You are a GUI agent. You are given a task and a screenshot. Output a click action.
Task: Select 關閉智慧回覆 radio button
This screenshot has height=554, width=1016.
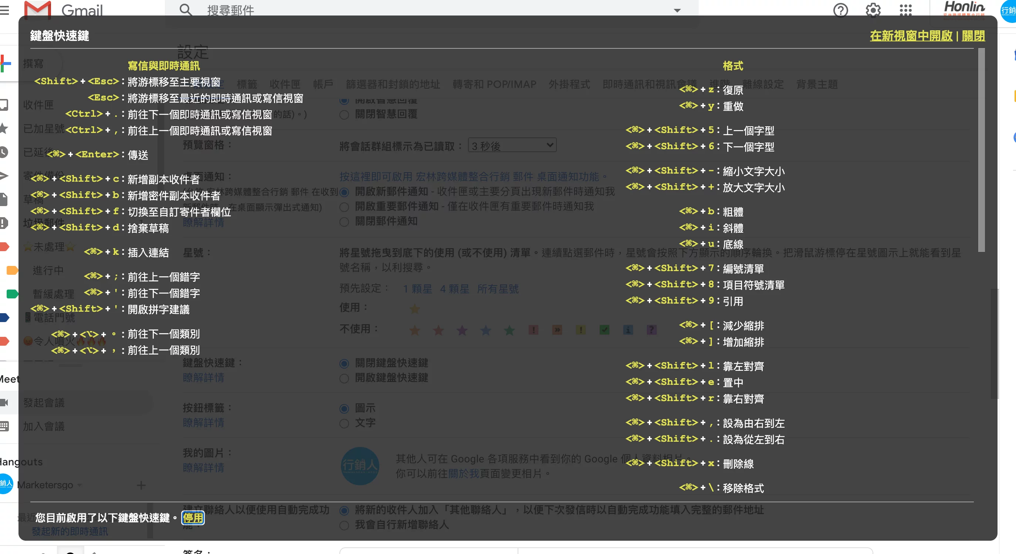(344, 114)
